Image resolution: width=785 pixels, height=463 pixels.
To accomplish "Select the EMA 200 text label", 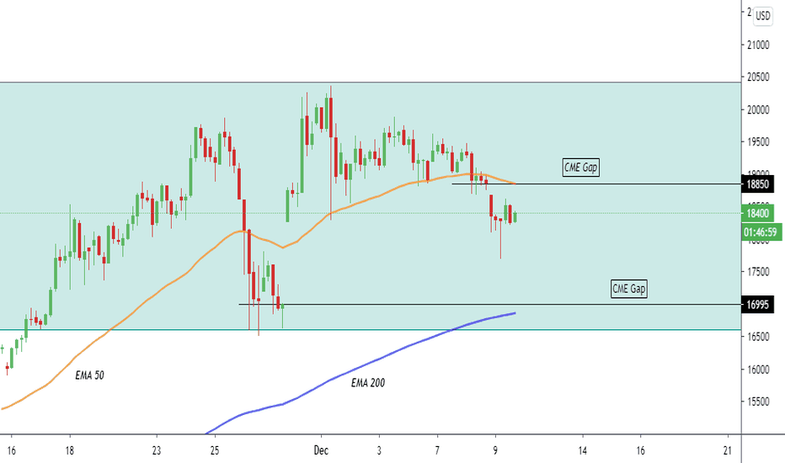I will click(368, 383).
